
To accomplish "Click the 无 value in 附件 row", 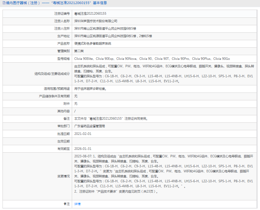I will tap(76, 103).
